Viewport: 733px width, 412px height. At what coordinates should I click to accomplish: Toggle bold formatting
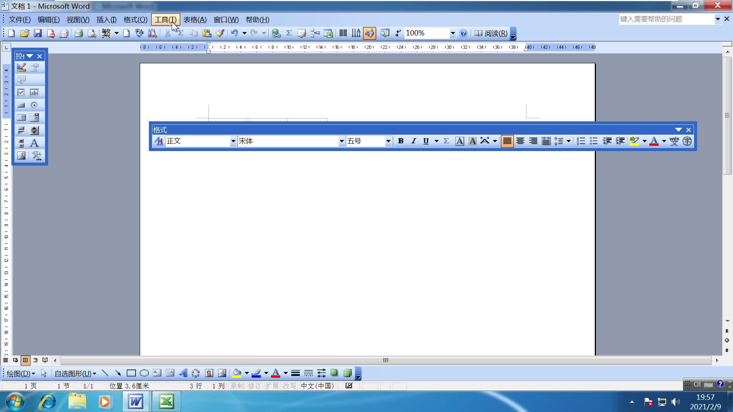point(401,141)
